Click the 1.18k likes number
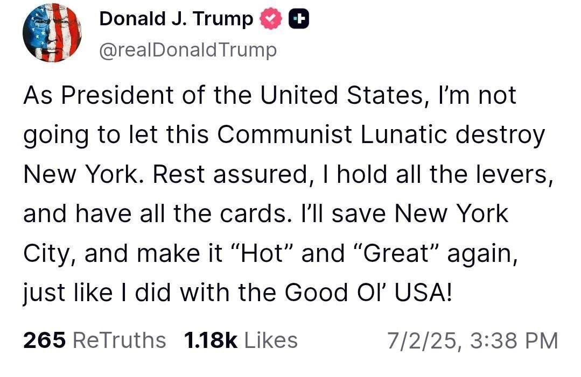 (211, 340)
